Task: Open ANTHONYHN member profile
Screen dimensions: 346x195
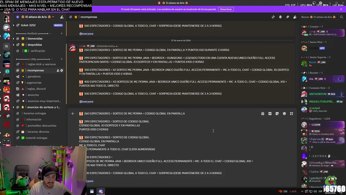Action: (323, 94)
